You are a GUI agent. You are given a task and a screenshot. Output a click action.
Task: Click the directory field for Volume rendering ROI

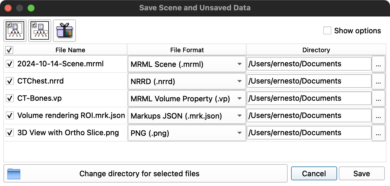tap(309, 116)
